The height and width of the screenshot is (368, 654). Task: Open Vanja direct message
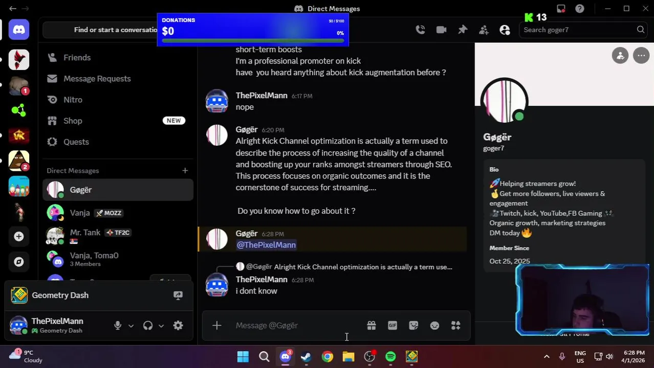118,213
